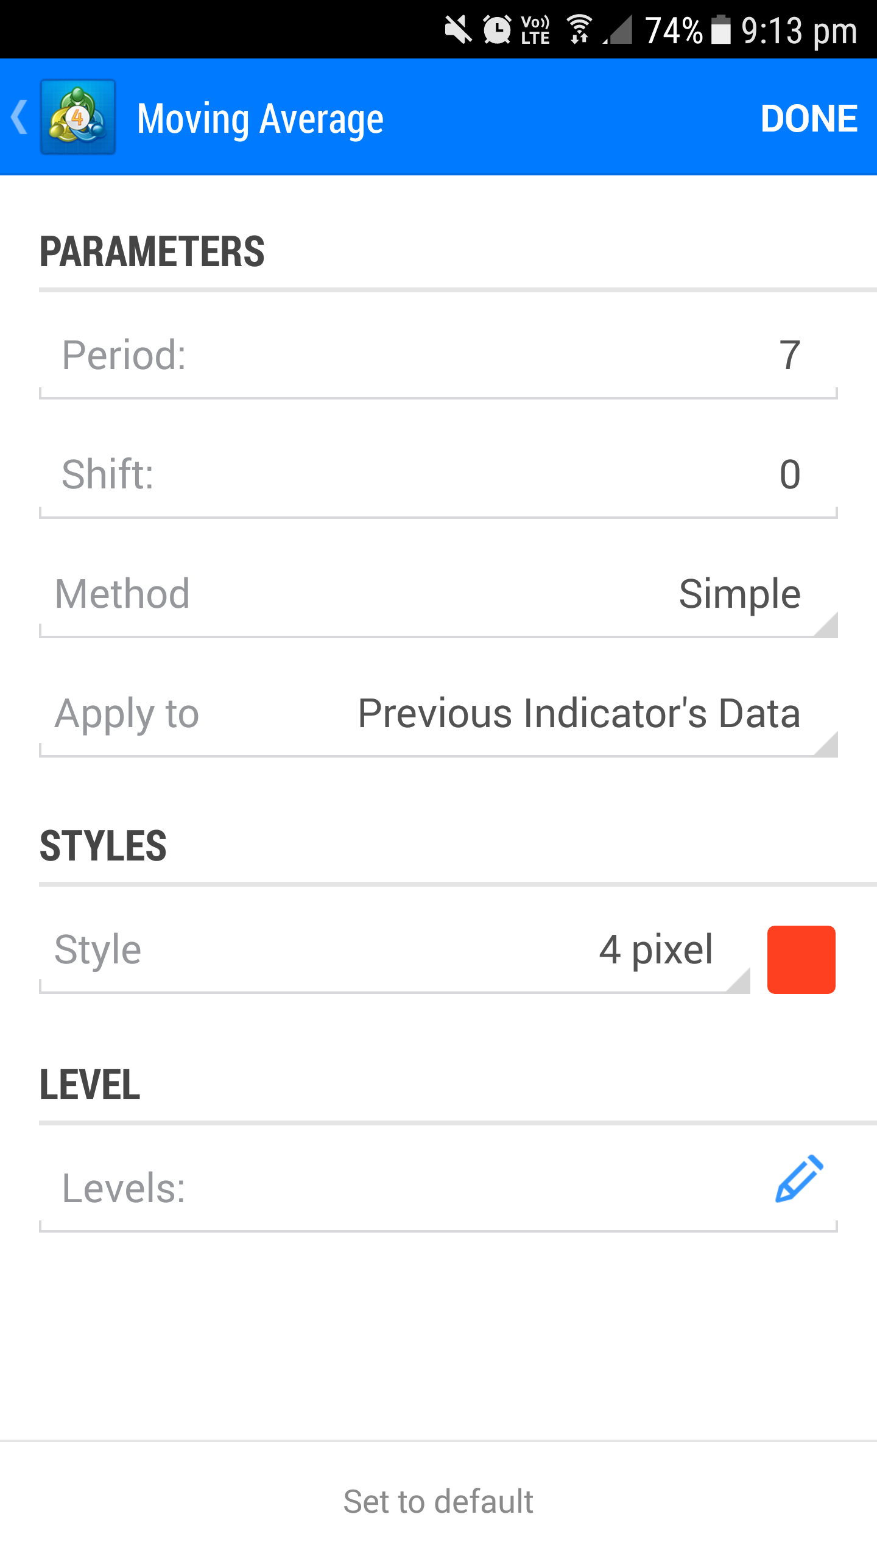
Task: Tap the Moving Average title
Action: click(x=261, y=118)
